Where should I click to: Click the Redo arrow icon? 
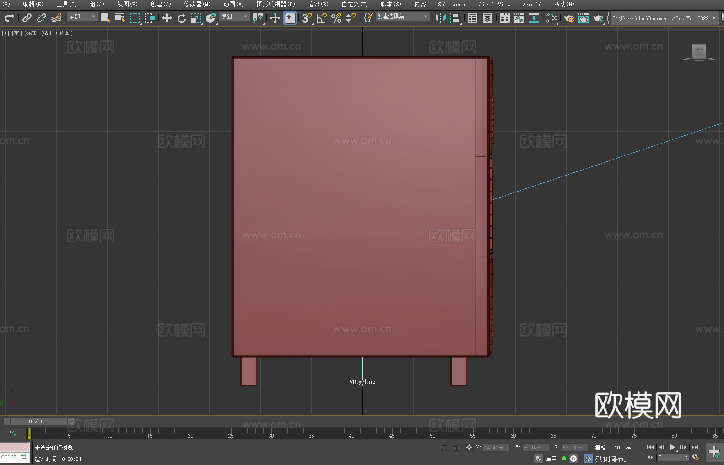coord(9,18)
